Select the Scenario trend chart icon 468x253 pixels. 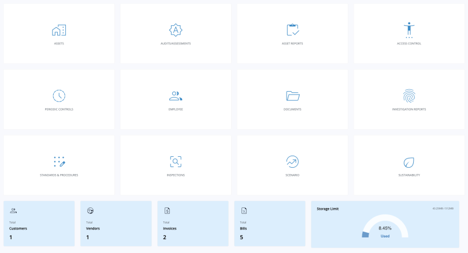[x=292, y=161]
